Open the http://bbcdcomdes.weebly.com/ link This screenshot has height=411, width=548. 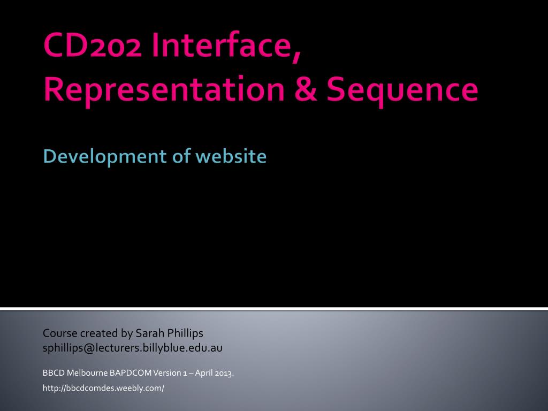[103, 388]
